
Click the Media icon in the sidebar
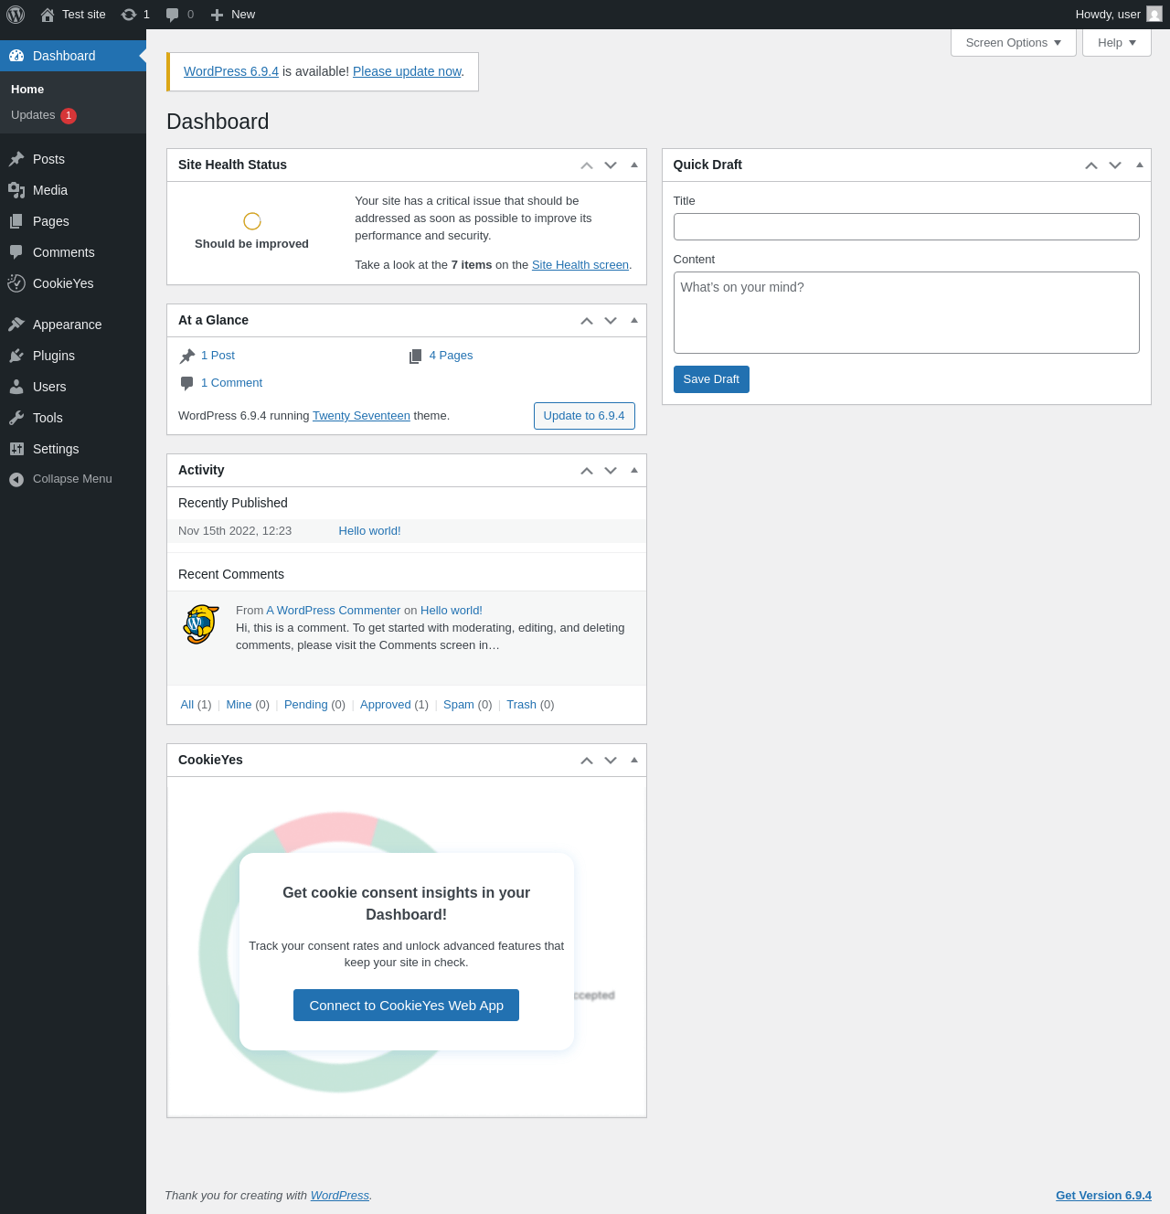click(x=16, y=190)
